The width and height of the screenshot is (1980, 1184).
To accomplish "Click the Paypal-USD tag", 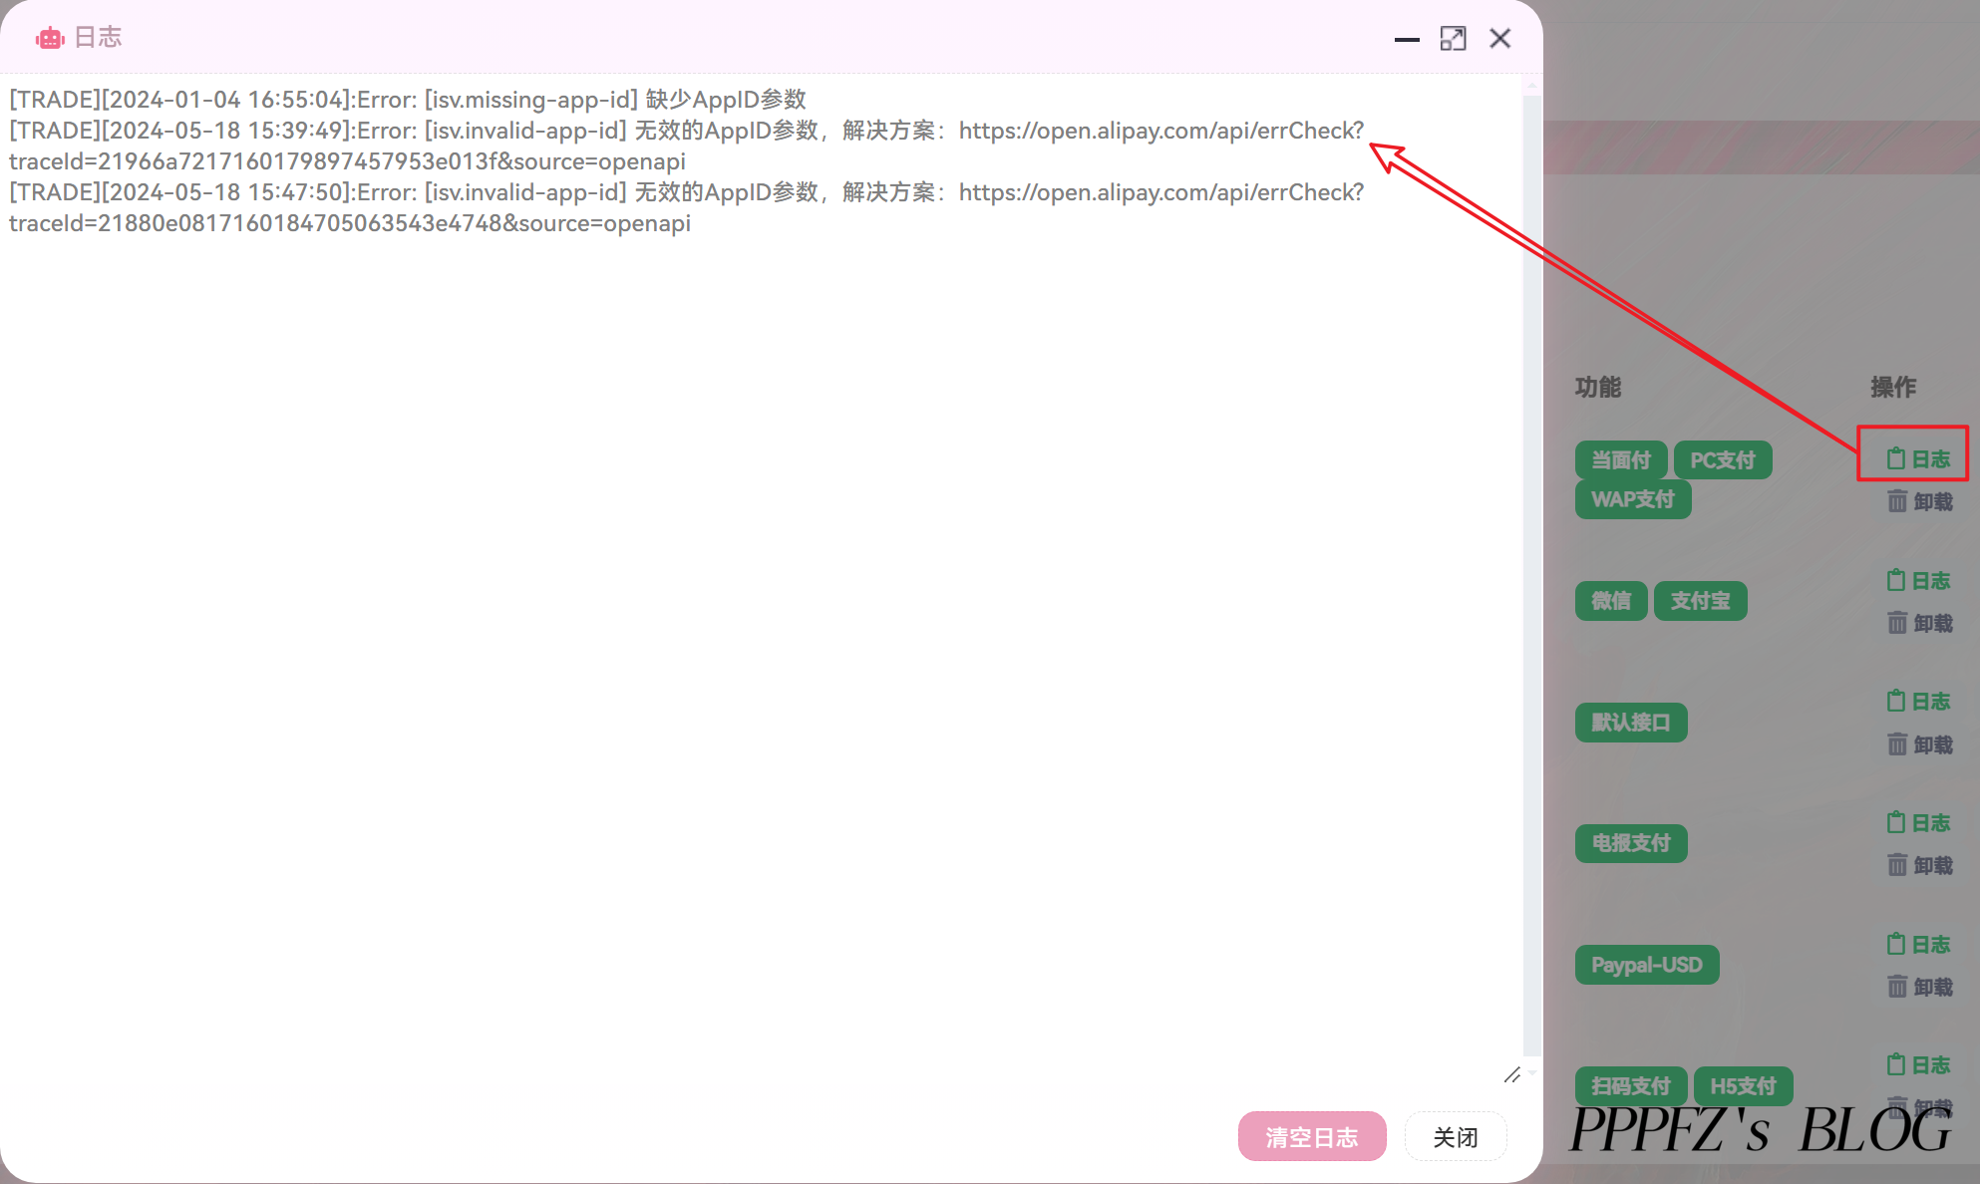I will click(1647, 965).
